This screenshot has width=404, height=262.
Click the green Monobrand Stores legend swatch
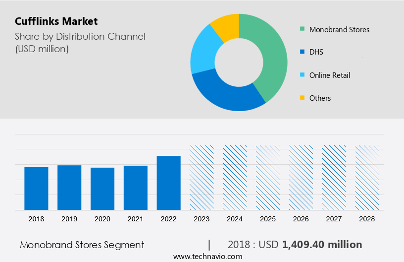tap(302, 29)
